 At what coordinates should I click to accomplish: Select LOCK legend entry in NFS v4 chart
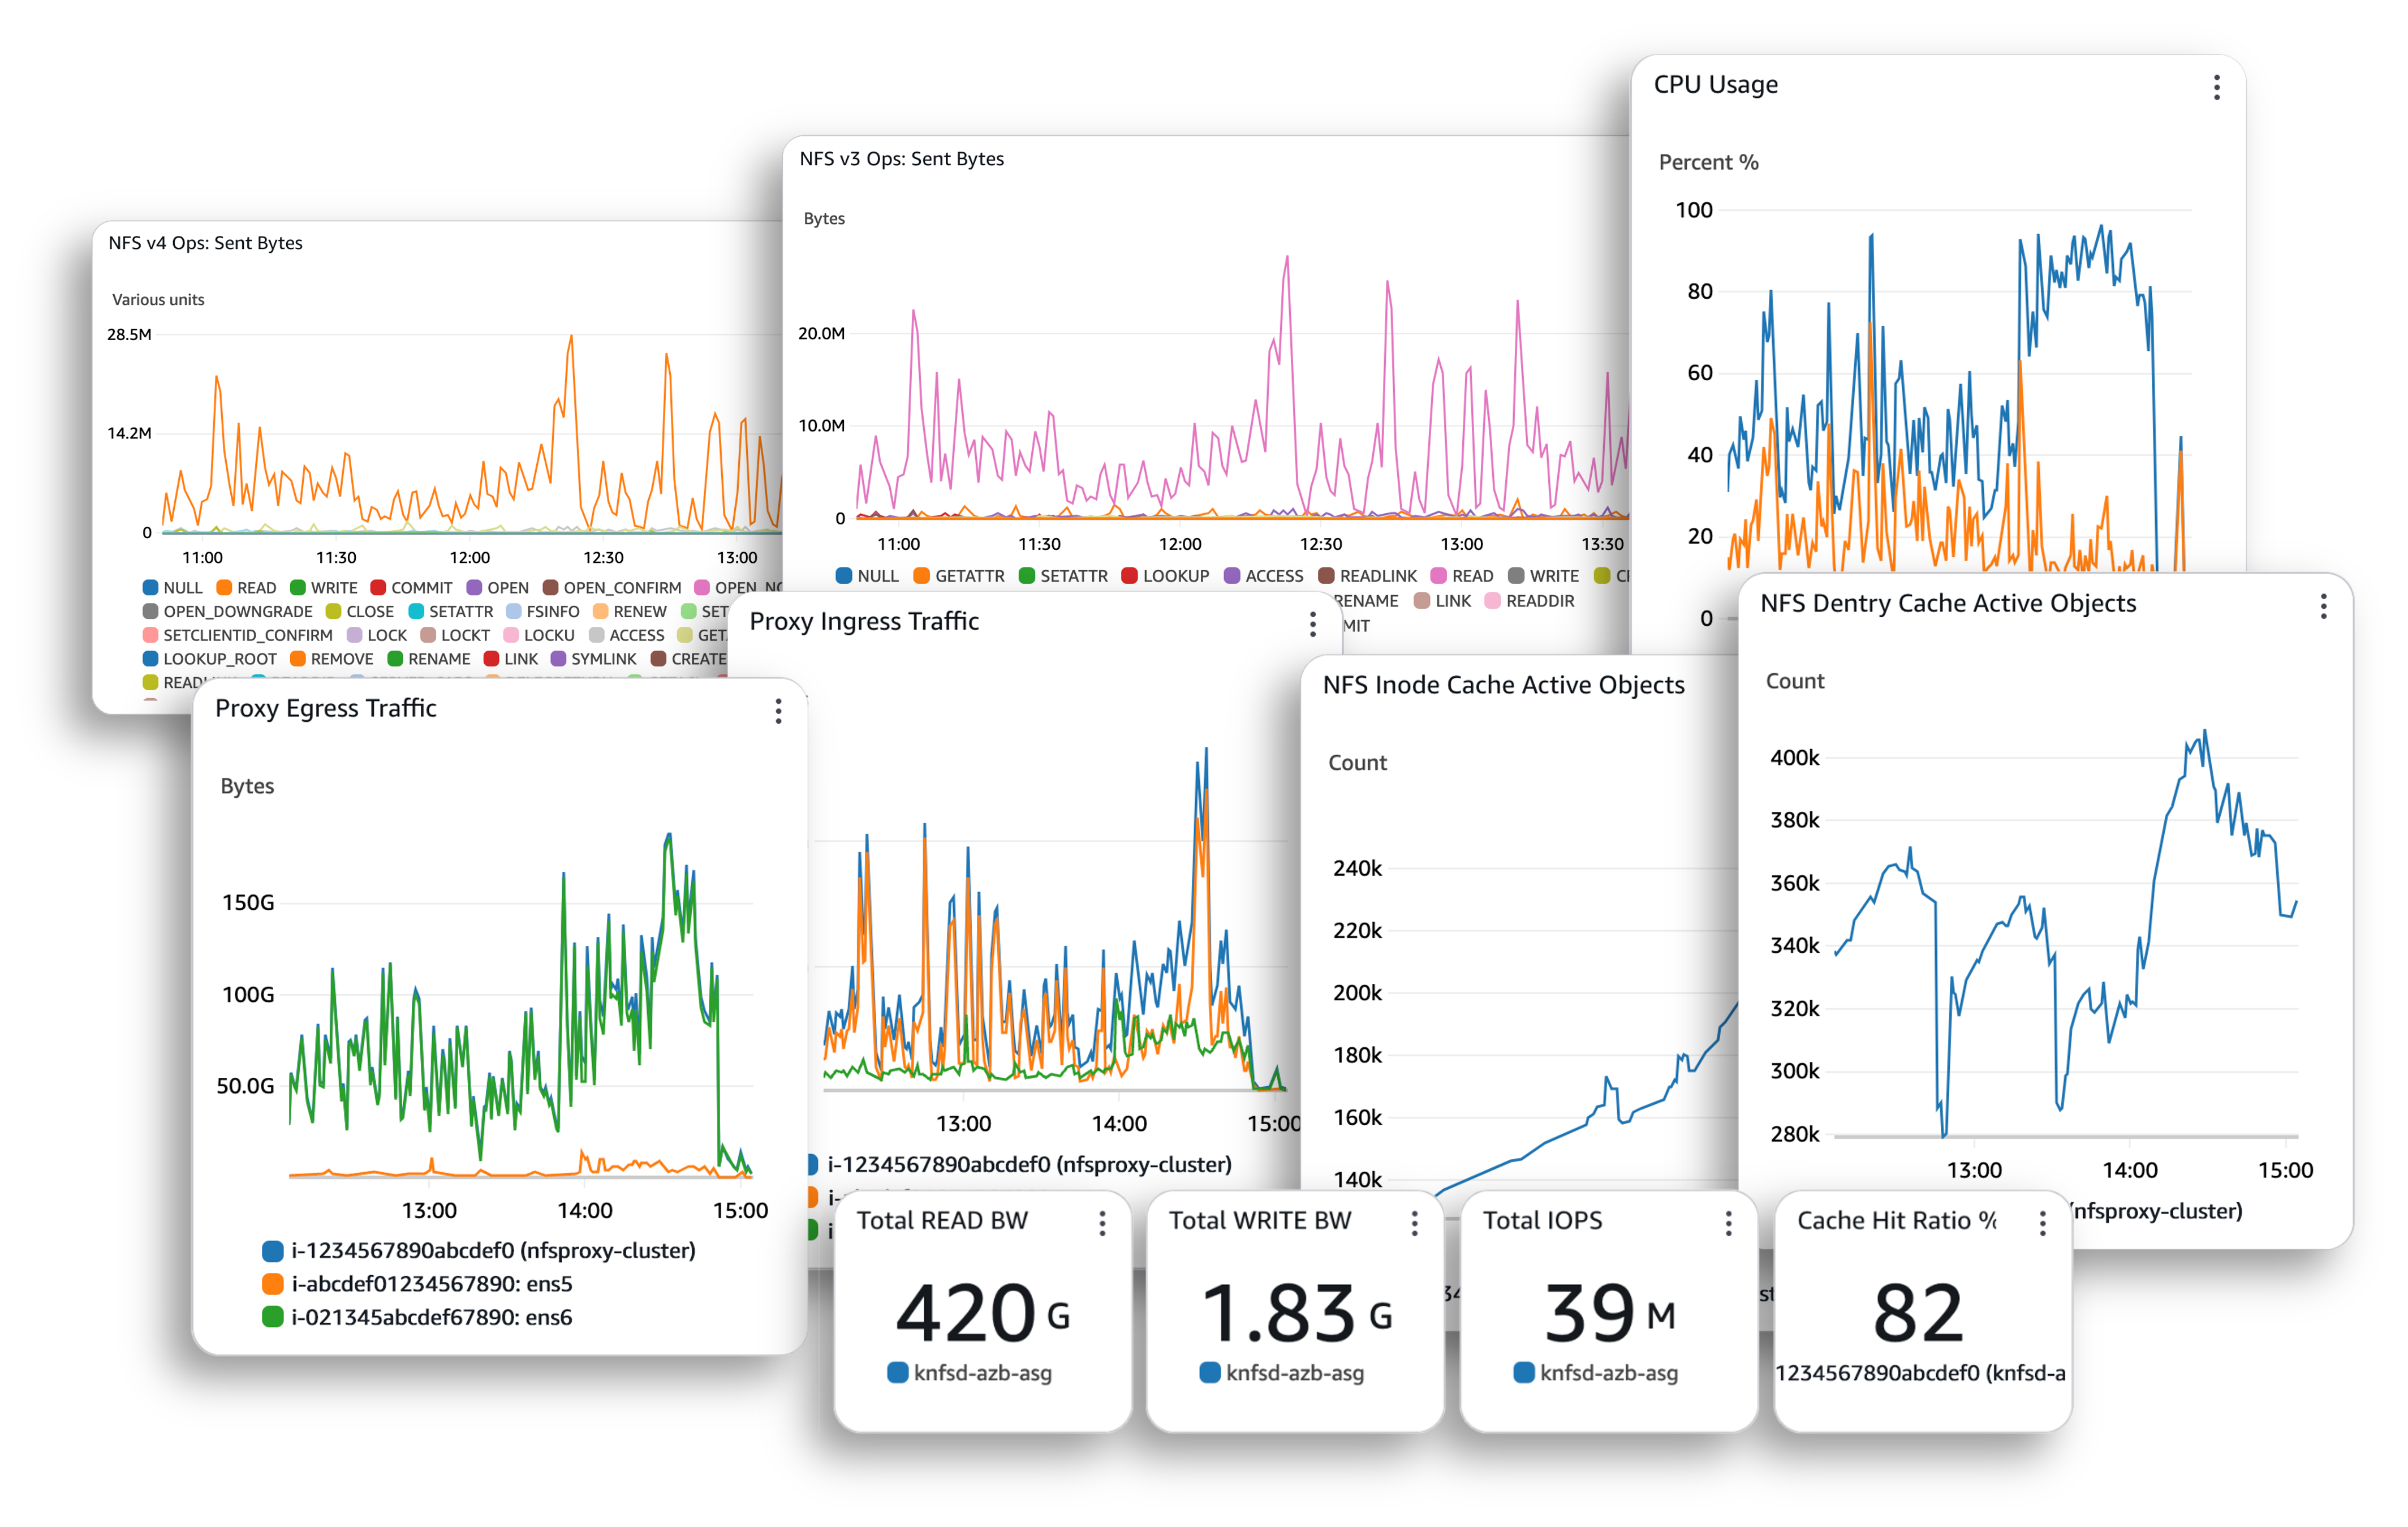[377, 635]
